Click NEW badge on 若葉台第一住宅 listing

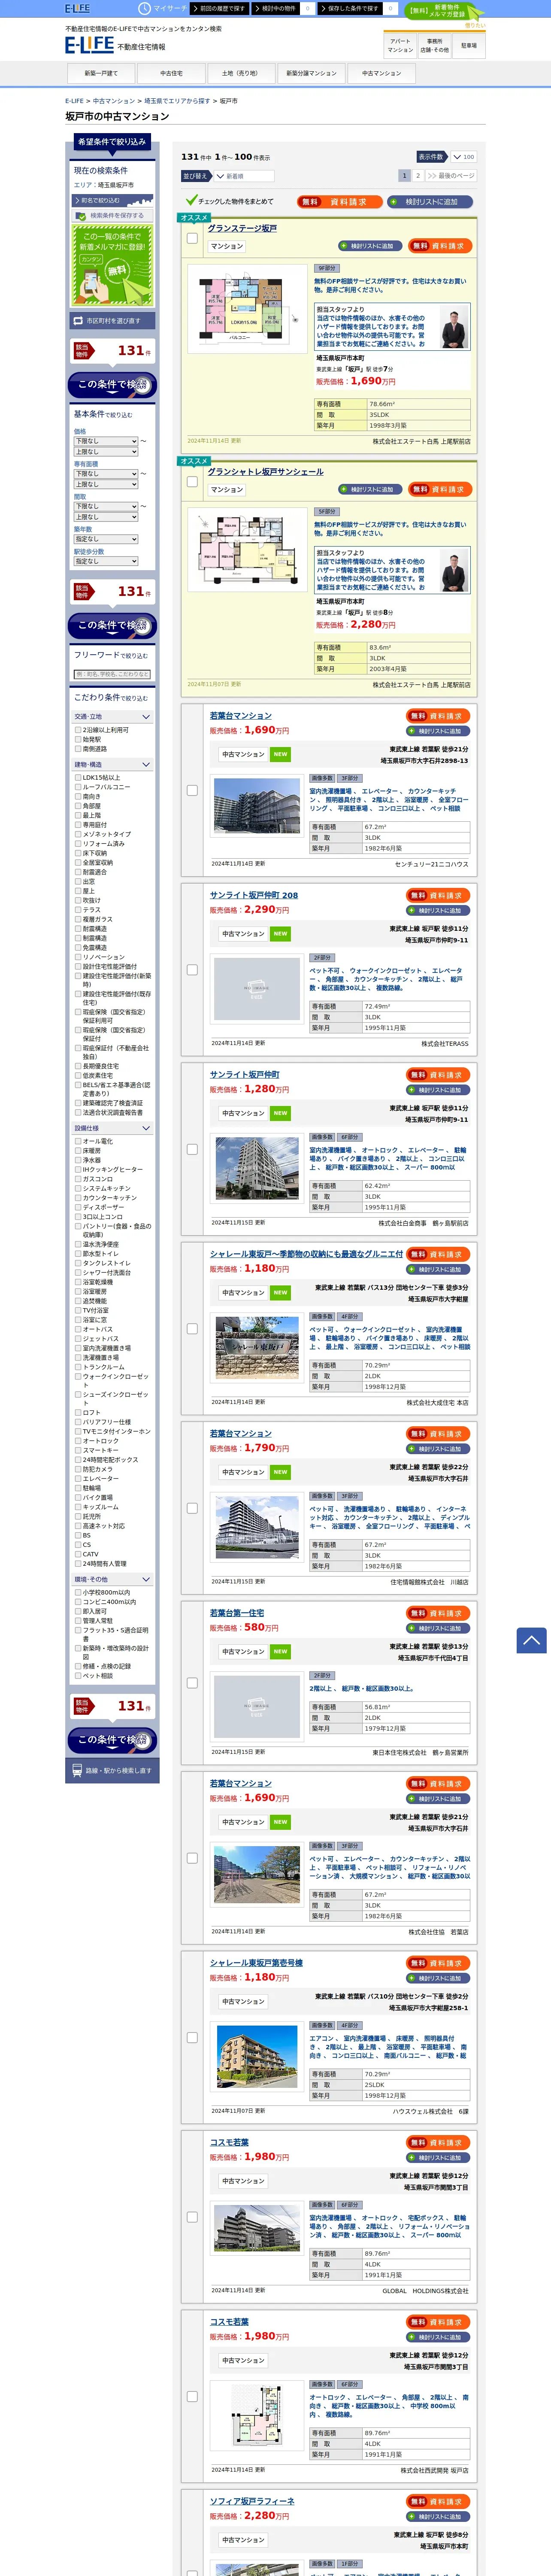tap(280, 1652)
